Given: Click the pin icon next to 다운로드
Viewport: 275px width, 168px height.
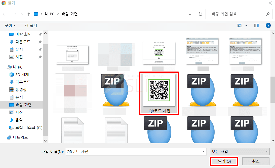Looking at the screenshot, I should (x=40, y=42).
